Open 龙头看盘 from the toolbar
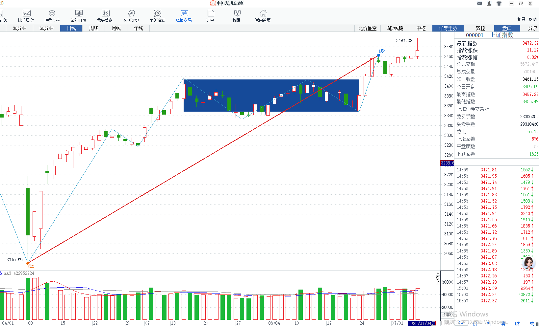 (105, 16)
